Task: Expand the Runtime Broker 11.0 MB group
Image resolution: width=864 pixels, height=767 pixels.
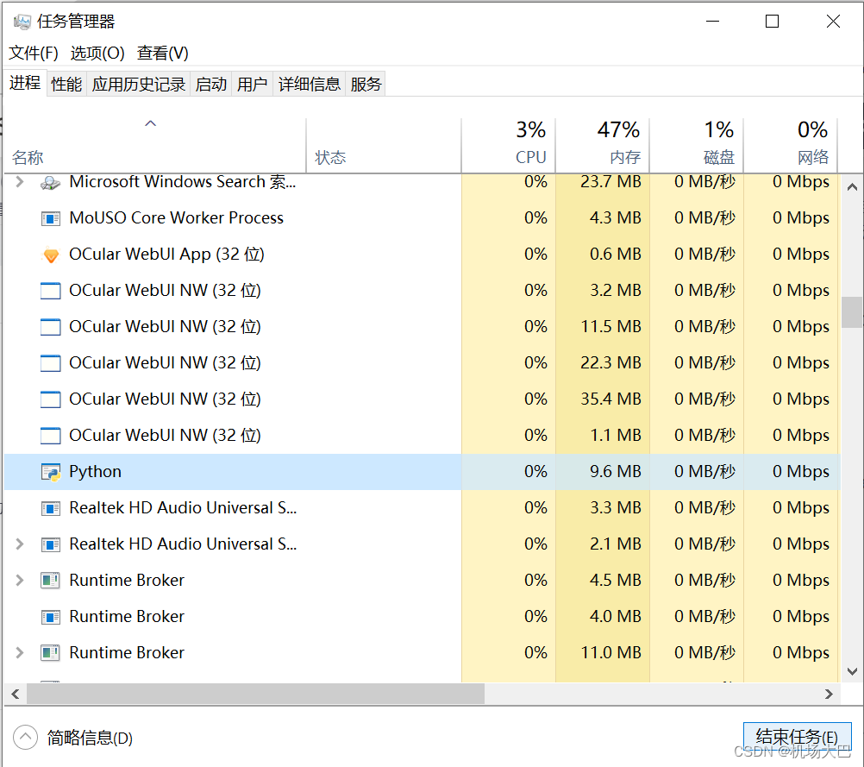Action: pos(20,653)
